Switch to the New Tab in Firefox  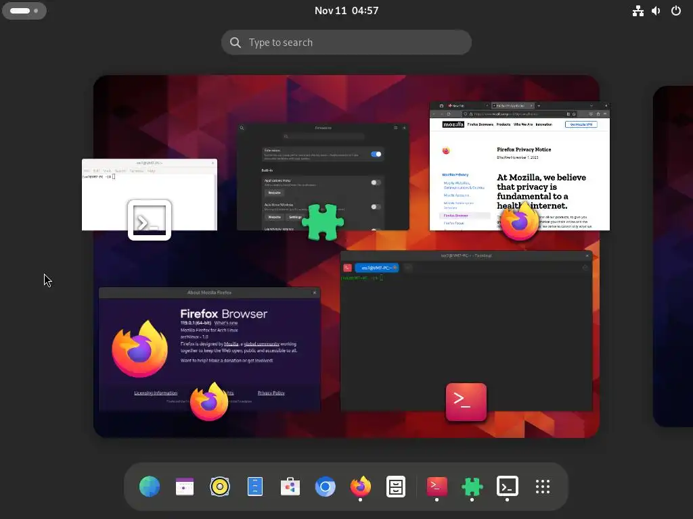coord(466,106)
